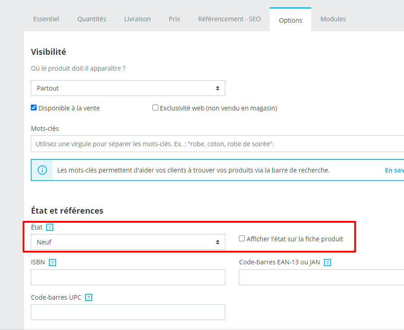Switch to the Essentiel tab

pos(46,19)
